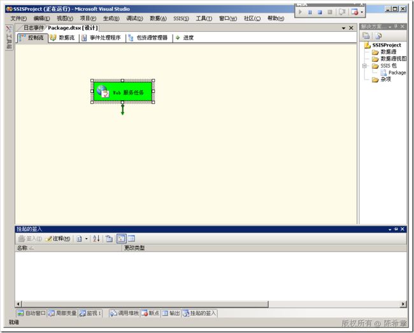Switch to the 数据流 designer tab
Viewport: 414px width, 333px height.
point(63,38)
